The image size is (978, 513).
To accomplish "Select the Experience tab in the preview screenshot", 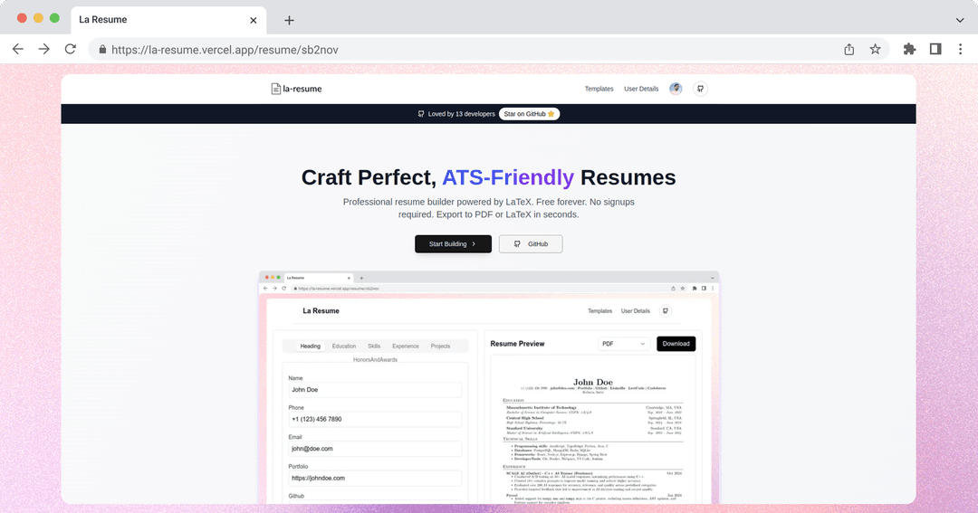I will click(406, 346).
